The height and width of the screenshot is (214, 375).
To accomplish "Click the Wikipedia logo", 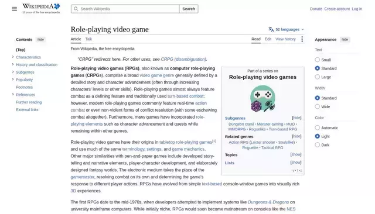I will 41,9.
